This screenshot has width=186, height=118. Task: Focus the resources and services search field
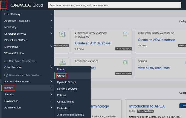115,5
